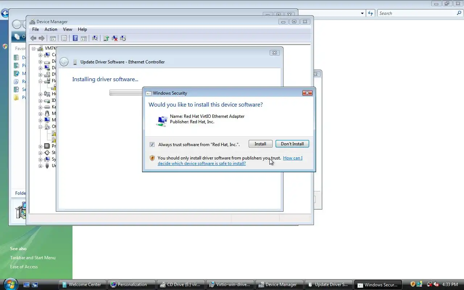
Task: Open the View menu in Device Manager
Action: pos(67,29)
